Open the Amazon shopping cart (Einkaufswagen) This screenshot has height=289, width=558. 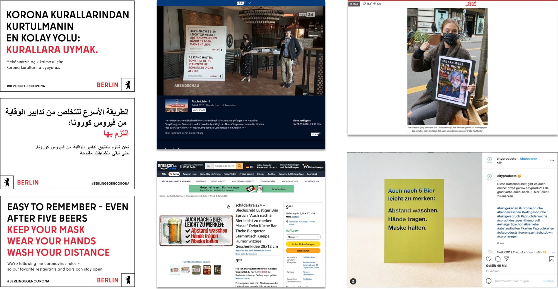(x=313, y=166)
